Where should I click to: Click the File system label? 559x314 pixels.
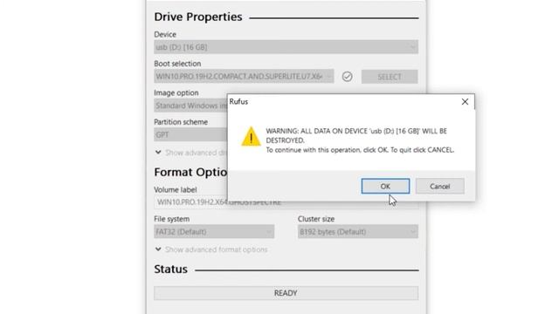[172, 219]
